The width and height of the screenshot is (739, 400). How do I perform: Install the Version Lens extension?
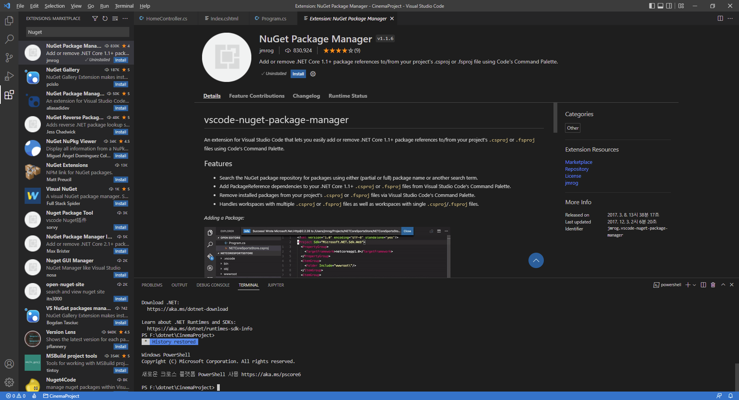pyautogui.click(x=120, y=347)
